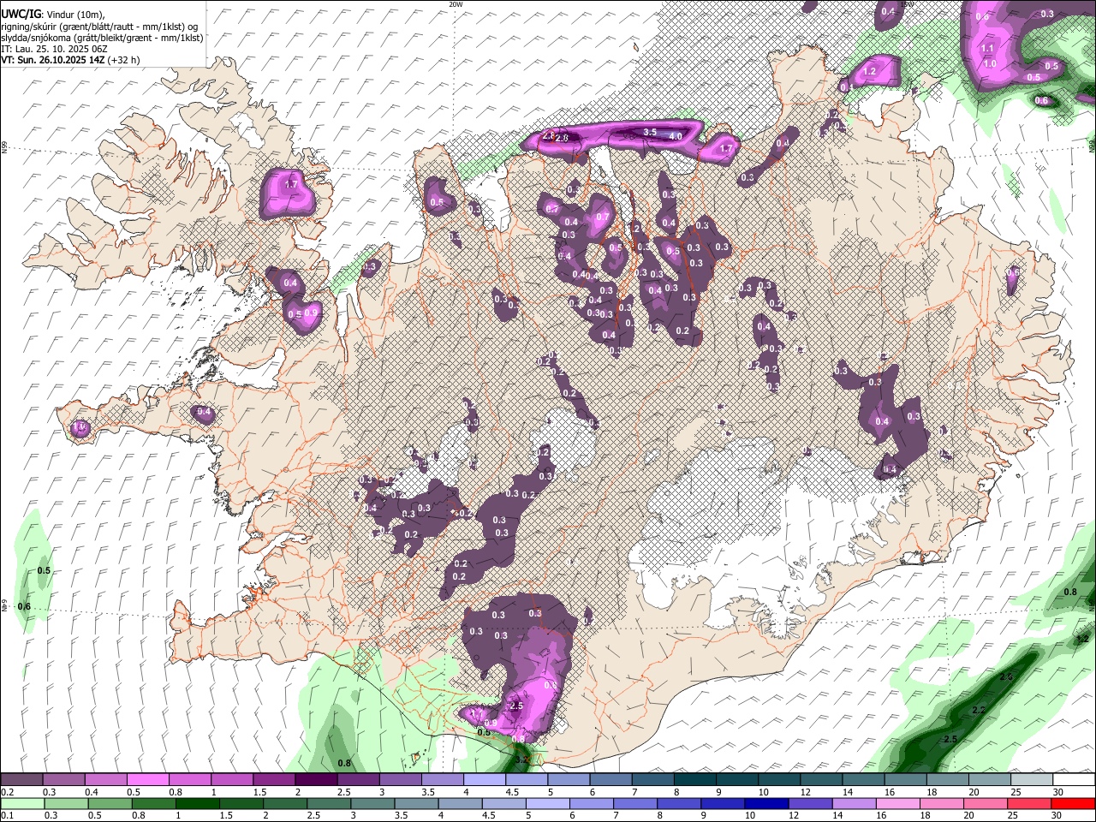
Task: Select the light green 0.3 rain legend swatch
Action: [x=66, y=803]
